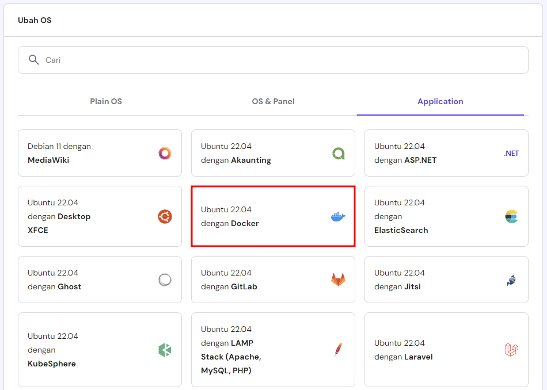Choose Ubuntu 22.04 dengan ASP.NET card

447,153
